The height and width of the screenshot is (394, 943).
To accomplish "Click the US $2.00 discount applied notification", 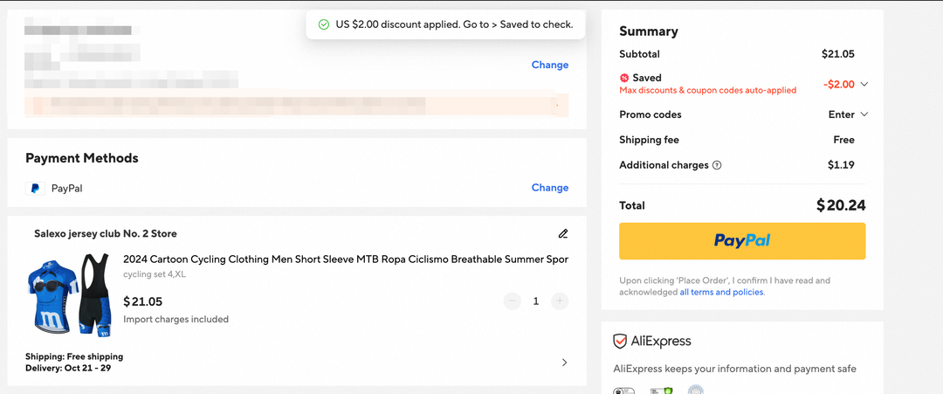I will tap(454, 24).
